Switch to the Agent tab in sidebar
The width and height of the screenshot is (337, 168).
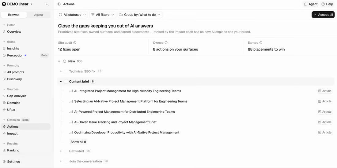pos(39,15)
